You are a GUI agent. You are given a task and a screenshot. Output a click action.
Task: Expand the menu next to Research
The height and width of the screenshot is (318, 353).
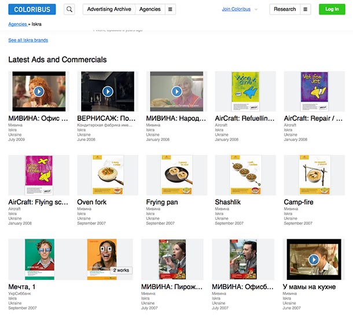click(306, 9)
